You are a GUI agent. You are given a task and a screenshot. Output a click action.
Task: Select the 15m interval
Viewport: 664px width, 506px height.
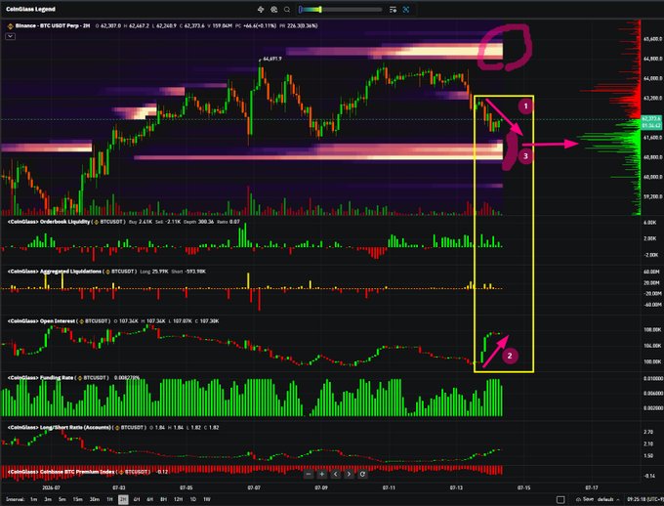[x=77, y=499]
